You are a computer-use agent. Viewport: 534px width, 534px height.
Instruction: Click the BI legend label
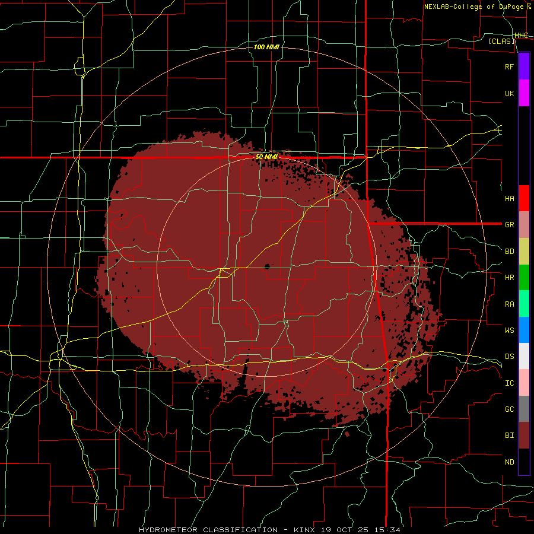509,436
